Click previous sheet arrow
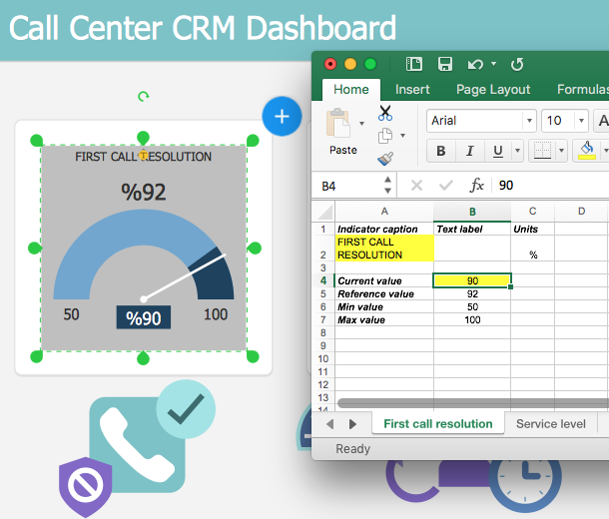This screenshot has width=609, height=519. tap(330, 424)
